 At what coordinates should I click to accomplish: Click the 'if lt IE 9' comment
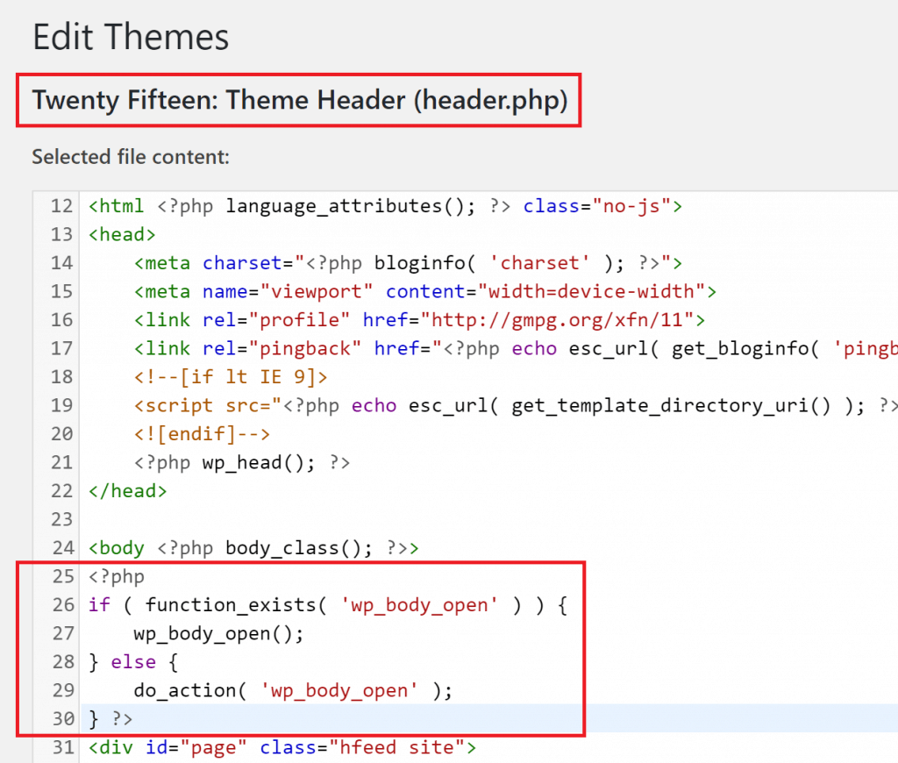coord(231,377)
